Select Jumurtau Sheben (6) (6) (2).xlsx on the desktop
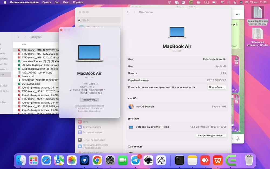Image resolution: width=270 pixels, height=169 pixels. 258,16
